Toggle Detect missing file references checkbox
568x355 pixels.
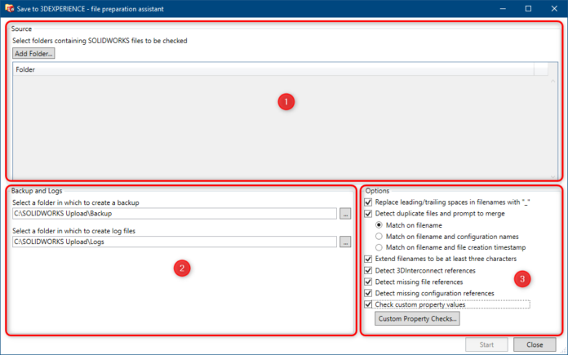click(368, 282)
